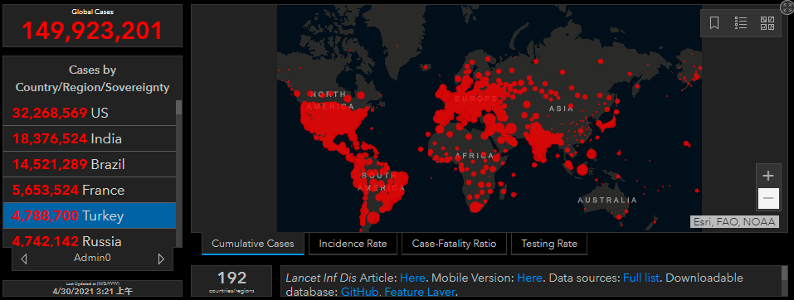794x300 pixels.
Task: Switch to Cumulative Cases tab
Action: click(253, 244)
